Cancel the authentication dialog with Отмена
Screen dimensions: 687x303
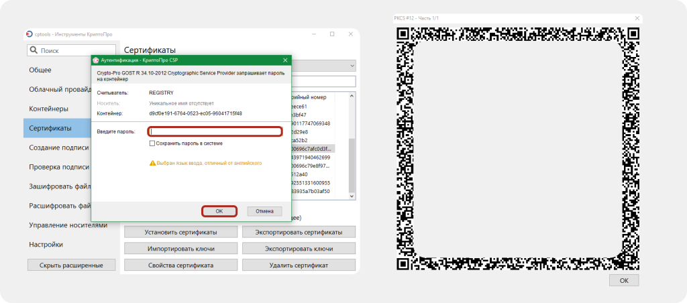[264, 211]
